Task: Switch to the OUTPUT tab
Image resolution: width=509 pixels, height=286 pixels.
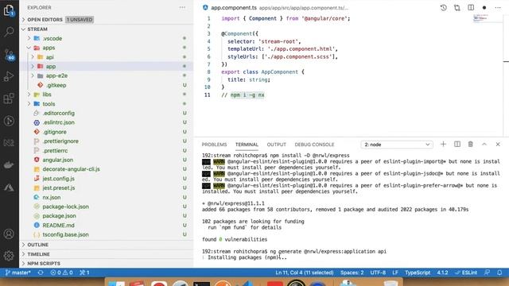Action: tap(277, 145)
